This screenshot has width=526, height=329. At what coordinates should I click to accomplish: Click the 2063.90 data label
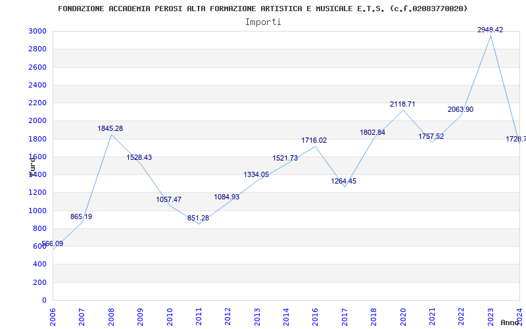460,109
